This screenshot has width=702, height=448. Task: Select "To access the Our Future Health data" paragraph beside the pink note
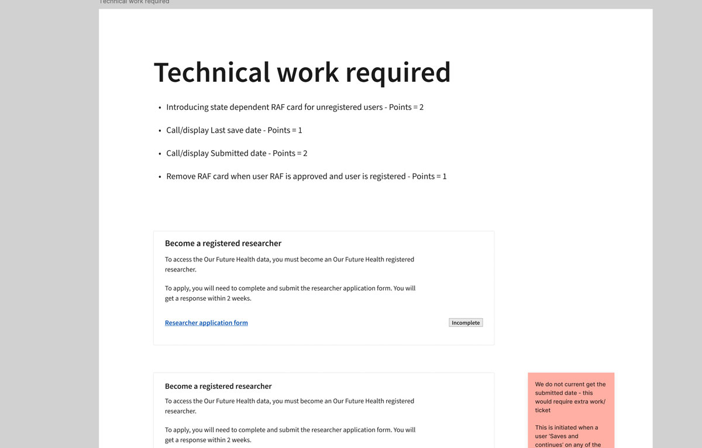290,406
